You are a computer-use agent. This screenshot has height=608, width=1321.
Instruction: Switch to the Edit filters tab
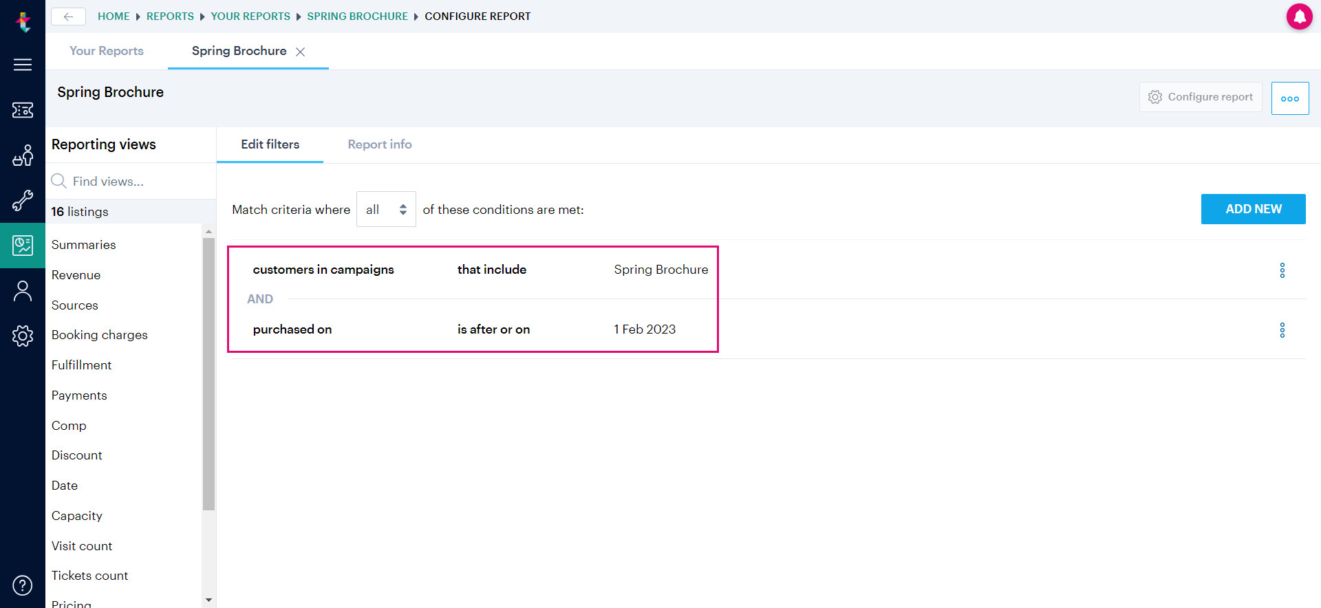pos(270,144)
